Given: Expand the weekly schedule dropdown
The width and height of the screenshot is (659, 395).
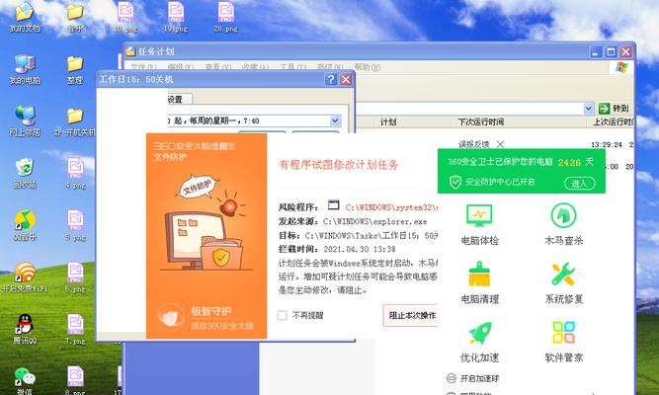Looking at the screenshot, I should pyautogui.click(x=335, y=121).
